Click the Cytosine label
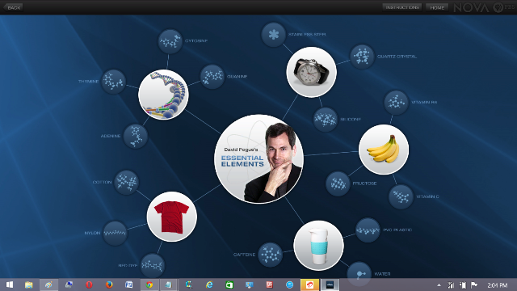 point(196,41)
